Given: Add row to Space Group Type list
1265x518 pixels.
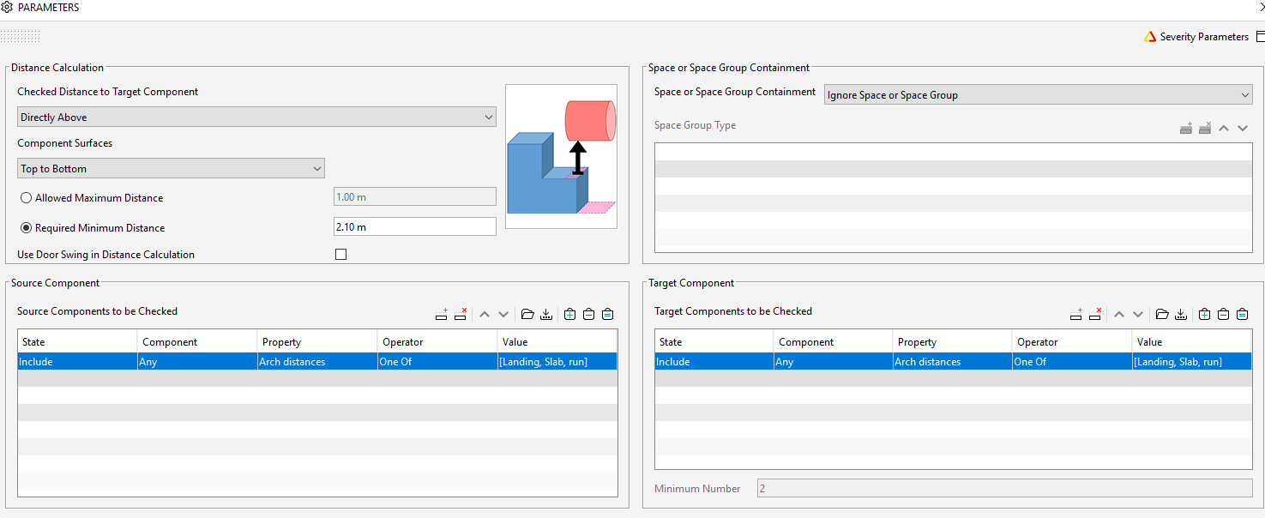Looking at the screenshot, I should pos(1186,128).
